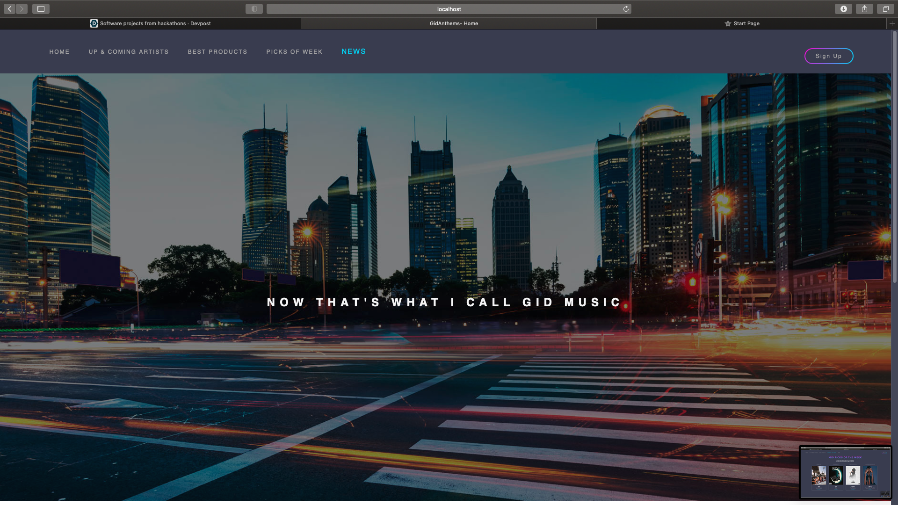This screenshot has width=898, height=505.
Task: Switch to the Devpost tab
Action: tap(151, 23)
